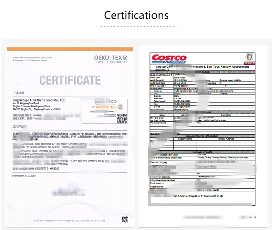This screenshot has width=272, height=230.
Task: Open the OEKO-TEX certificate image
Action: pyautogui.click(x=70, y=136)
